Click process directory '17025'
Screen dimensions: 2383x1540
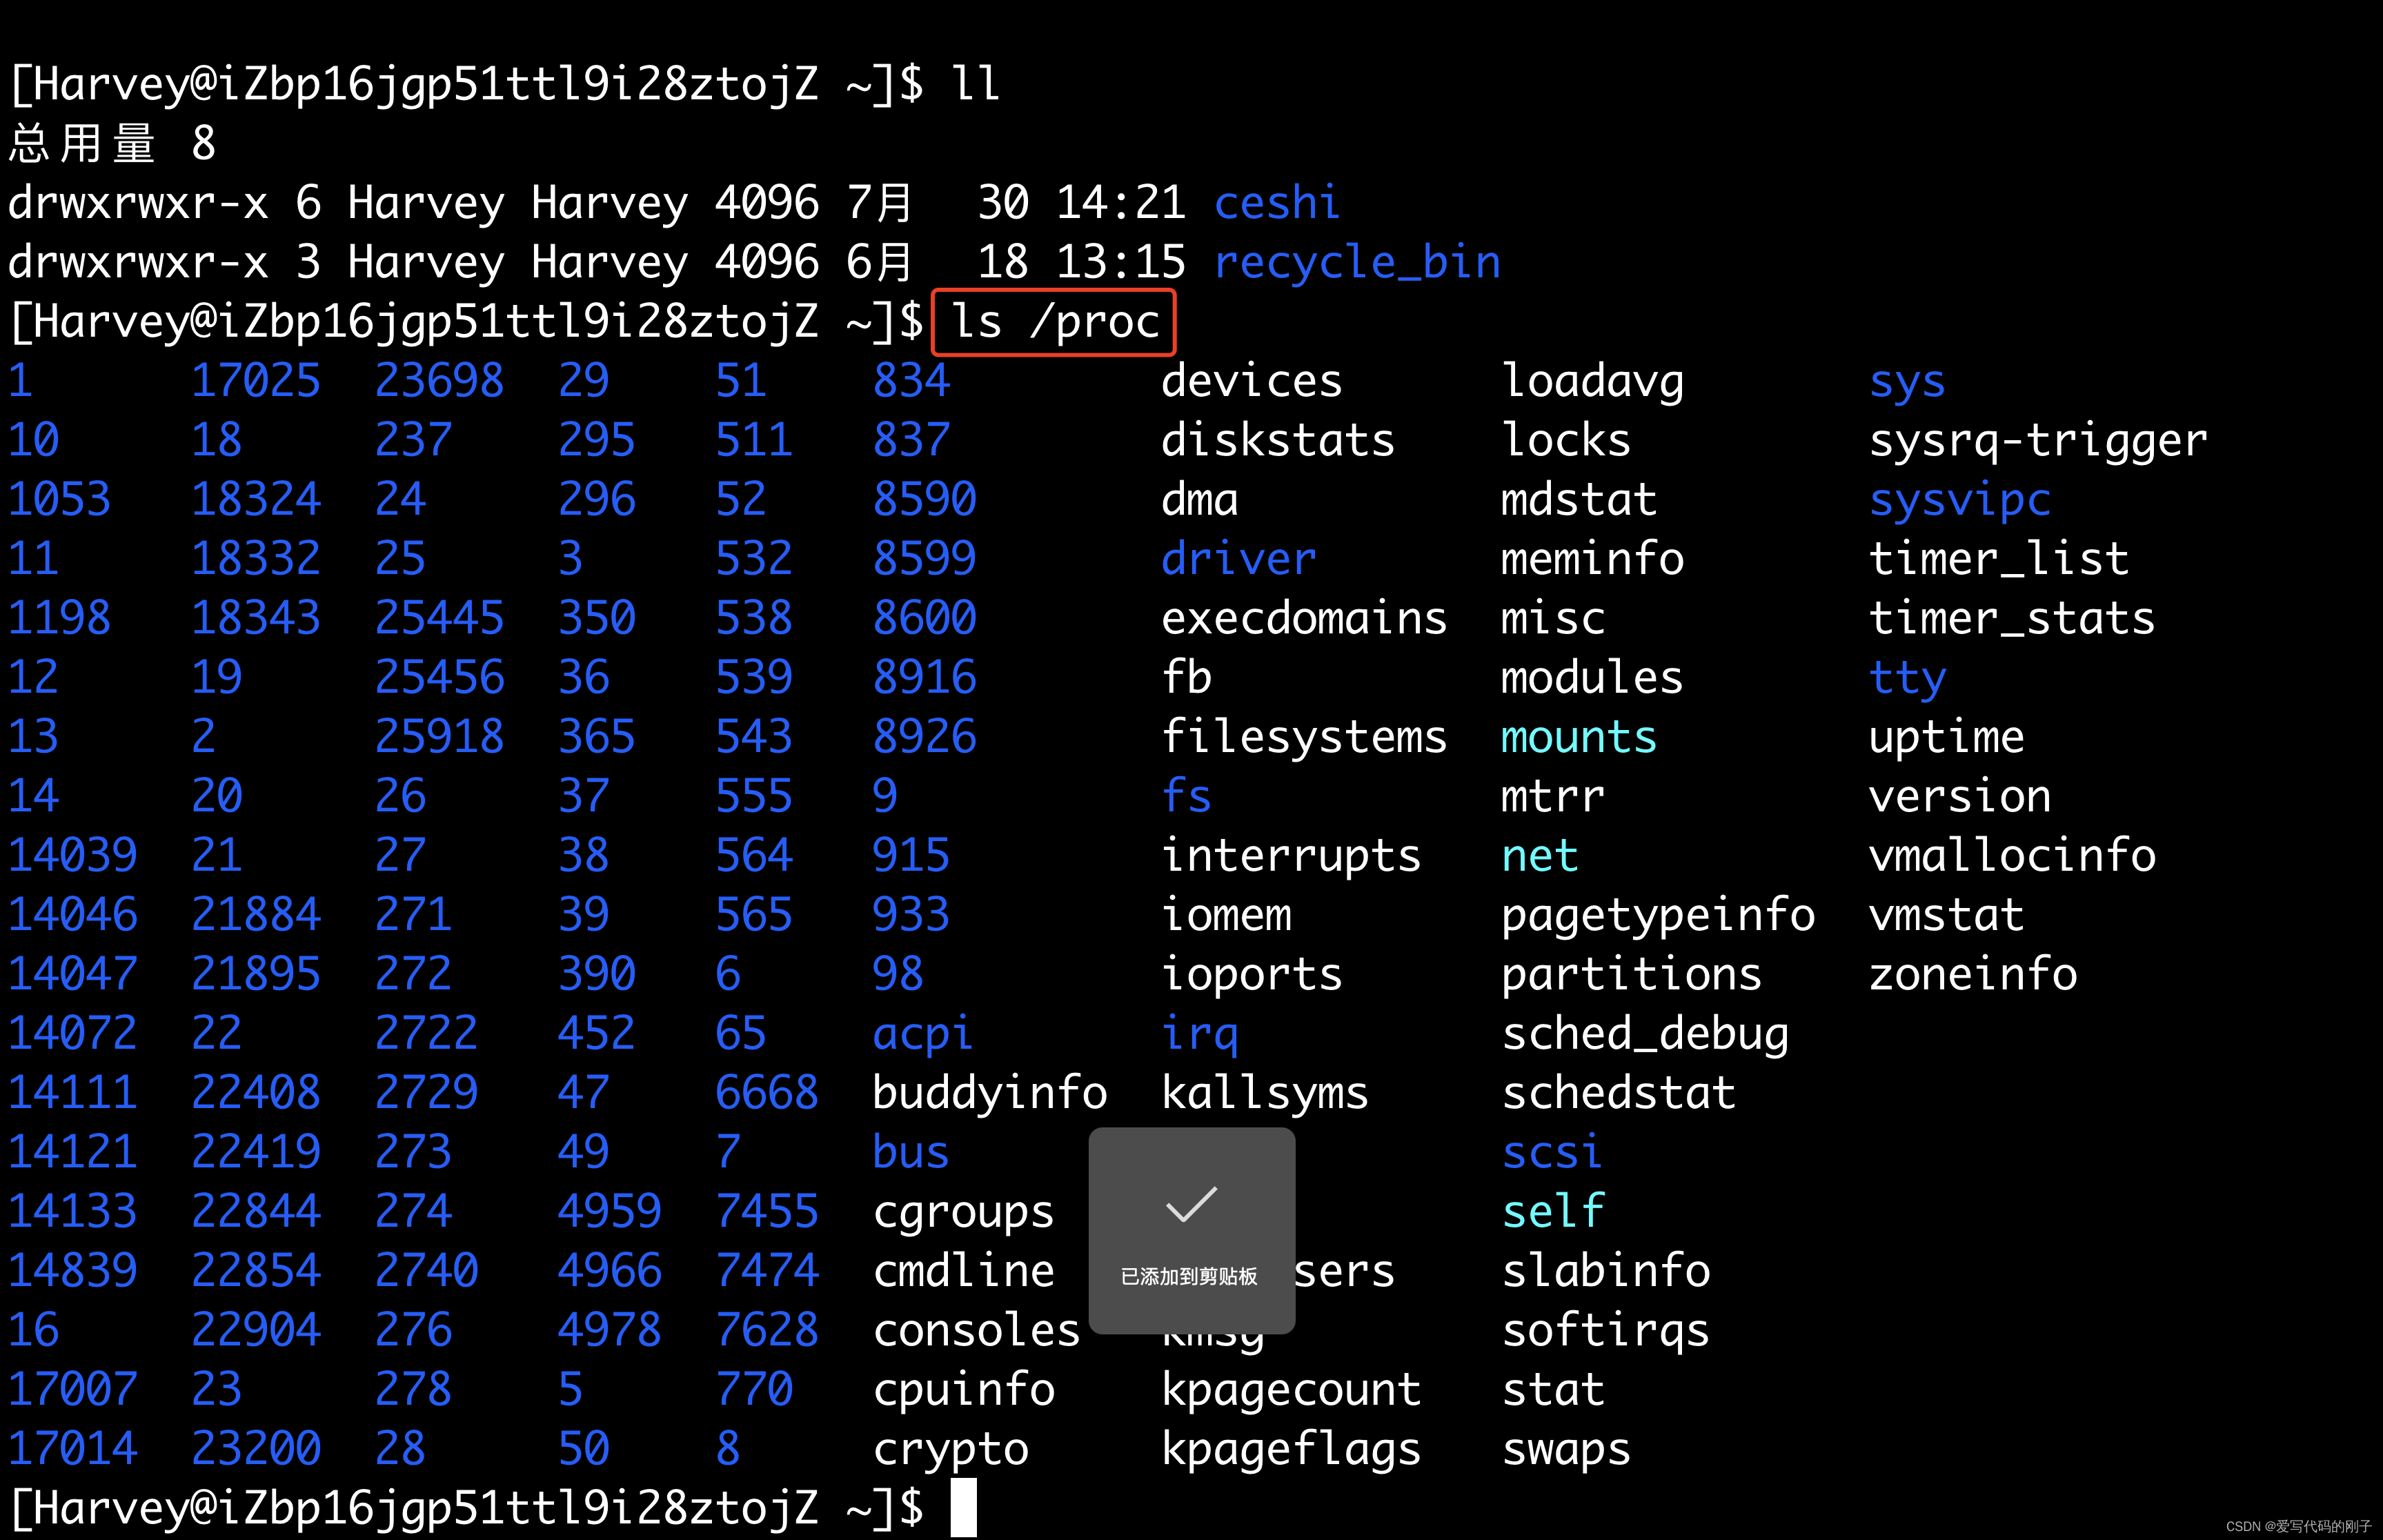pyautogui.click(x=256, y=381)
